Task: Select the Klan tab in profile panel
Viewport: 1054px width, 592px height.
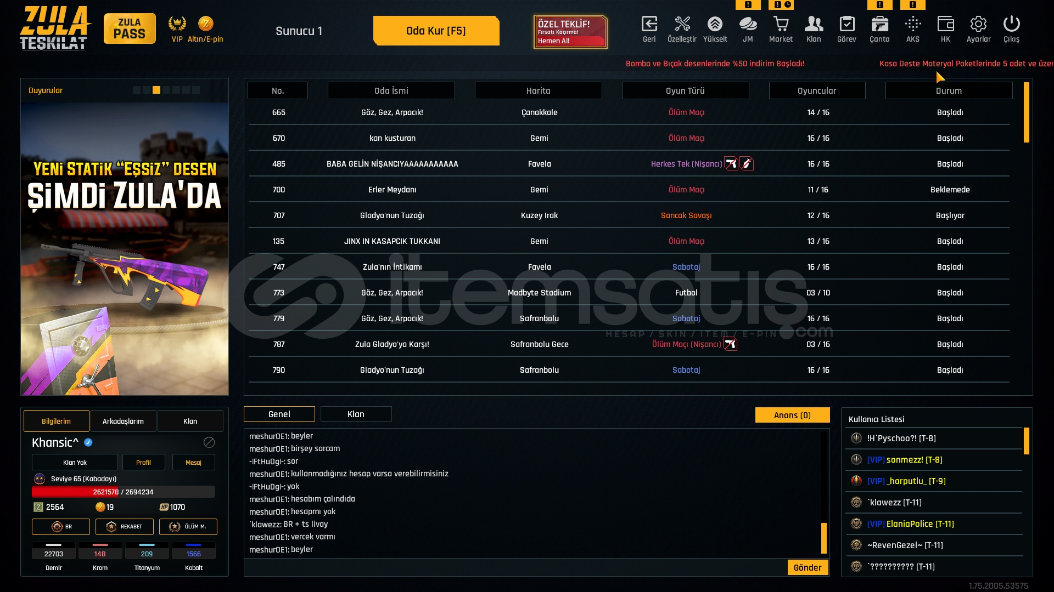Action: (190, 421)
